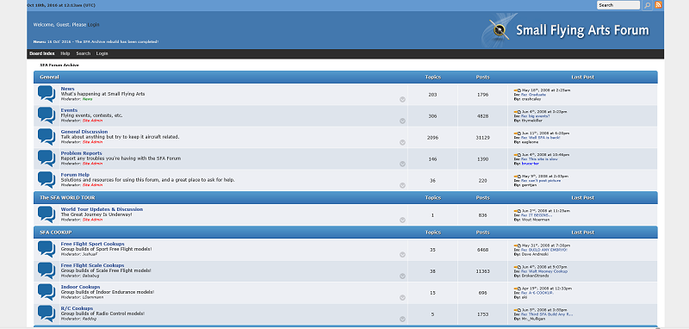Click the Problem Reports board bubble icon
This screenshot has height=329, width=689.
point(47,158)
